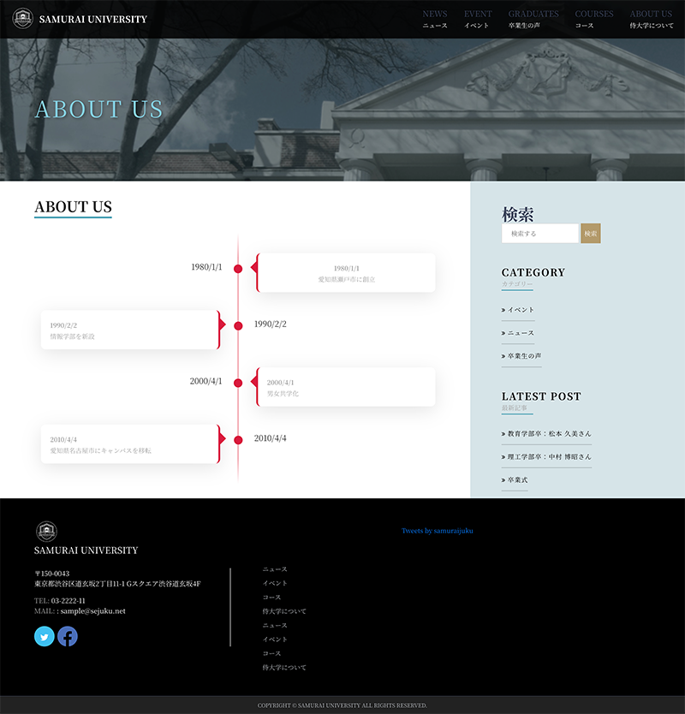Go to GRADUATES in the top navigation
The width and height of the screenshot is (685, 714).
[533, 19]
